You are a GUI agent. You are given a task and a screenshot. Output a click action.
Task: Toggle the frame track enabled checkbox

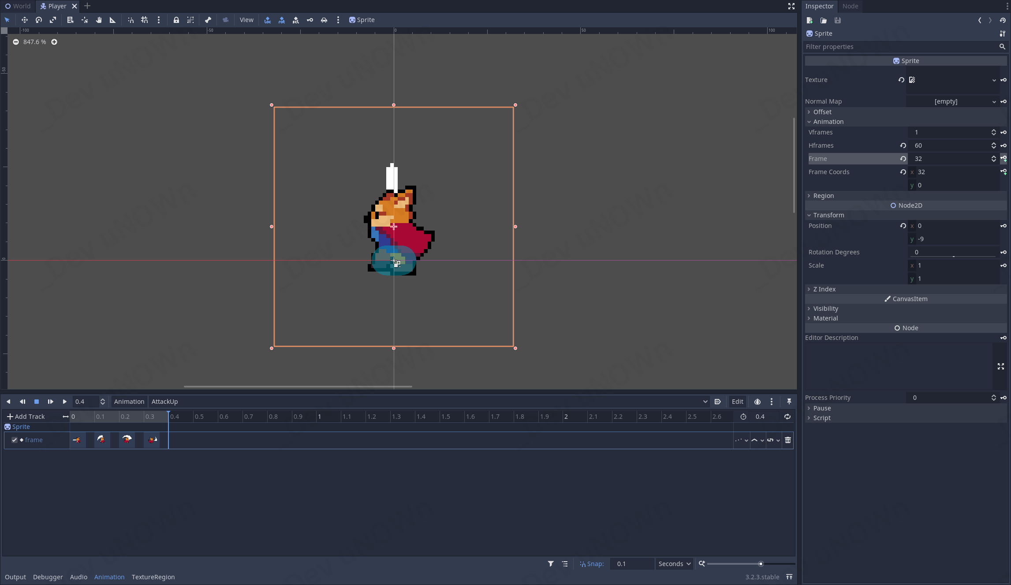pos(15,440)
